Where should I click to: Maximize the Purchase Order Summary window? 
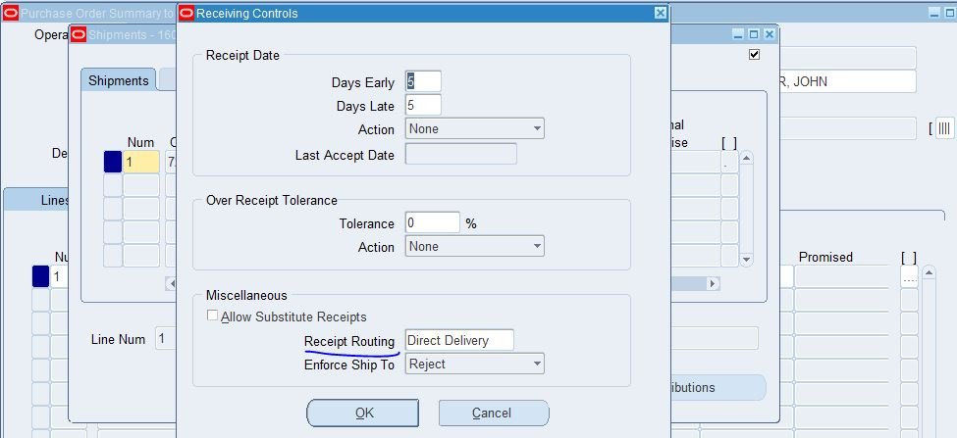click(x=951, y=13)
